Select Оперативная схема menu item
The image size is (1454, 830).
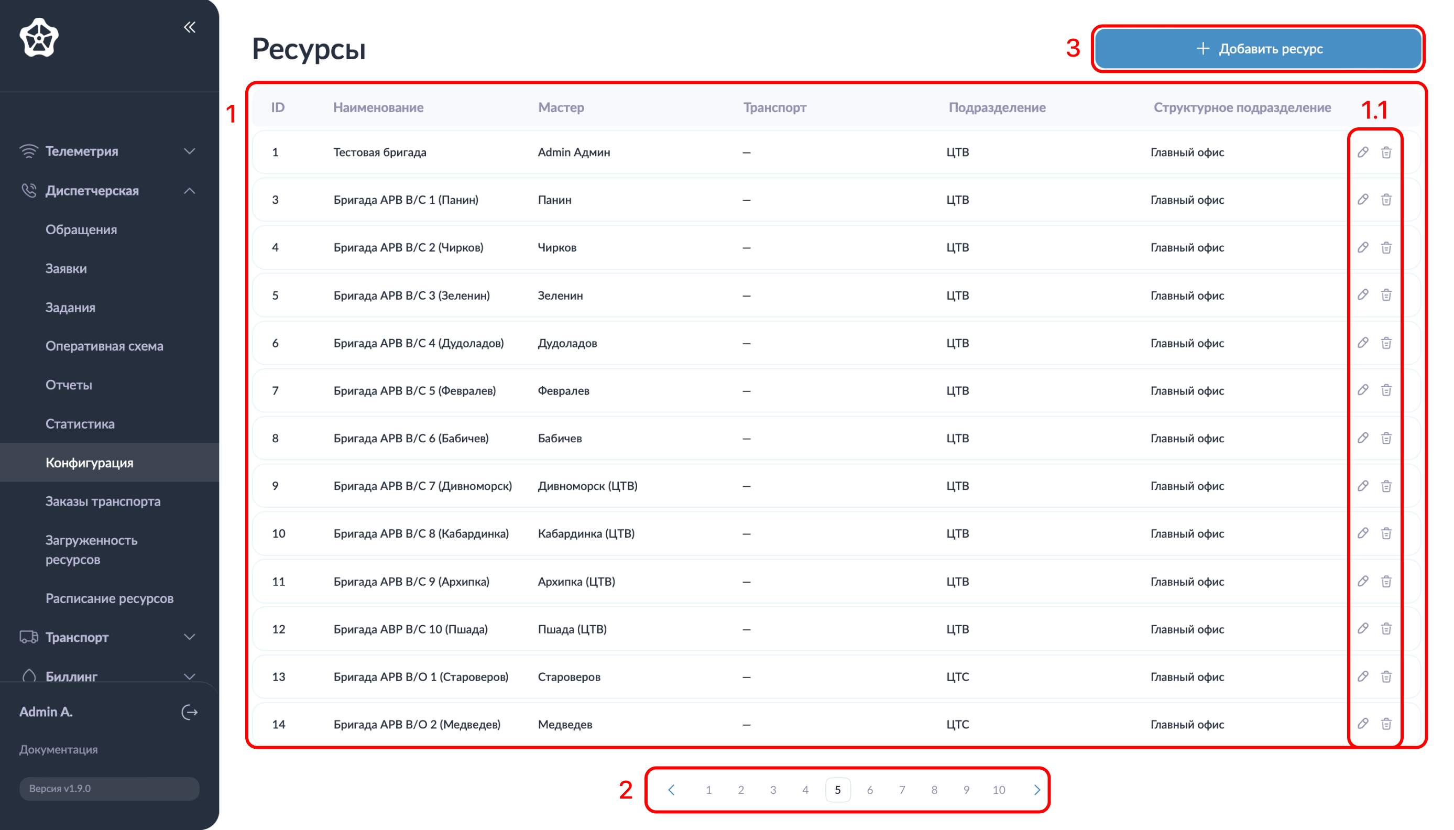tap(104, 345)
